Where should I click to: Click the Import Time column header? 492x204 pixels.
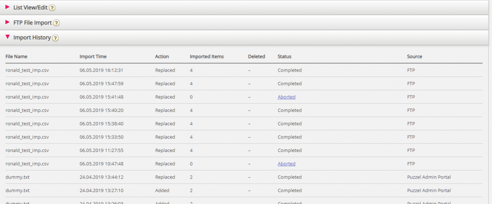point(93,57)
